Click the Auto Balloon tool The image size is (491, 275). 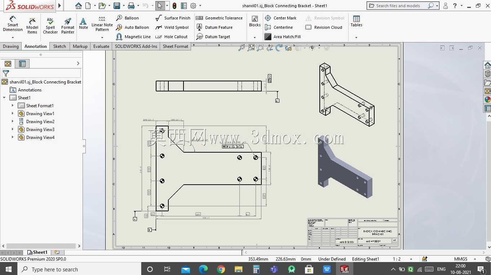click(x=132, y=27)
